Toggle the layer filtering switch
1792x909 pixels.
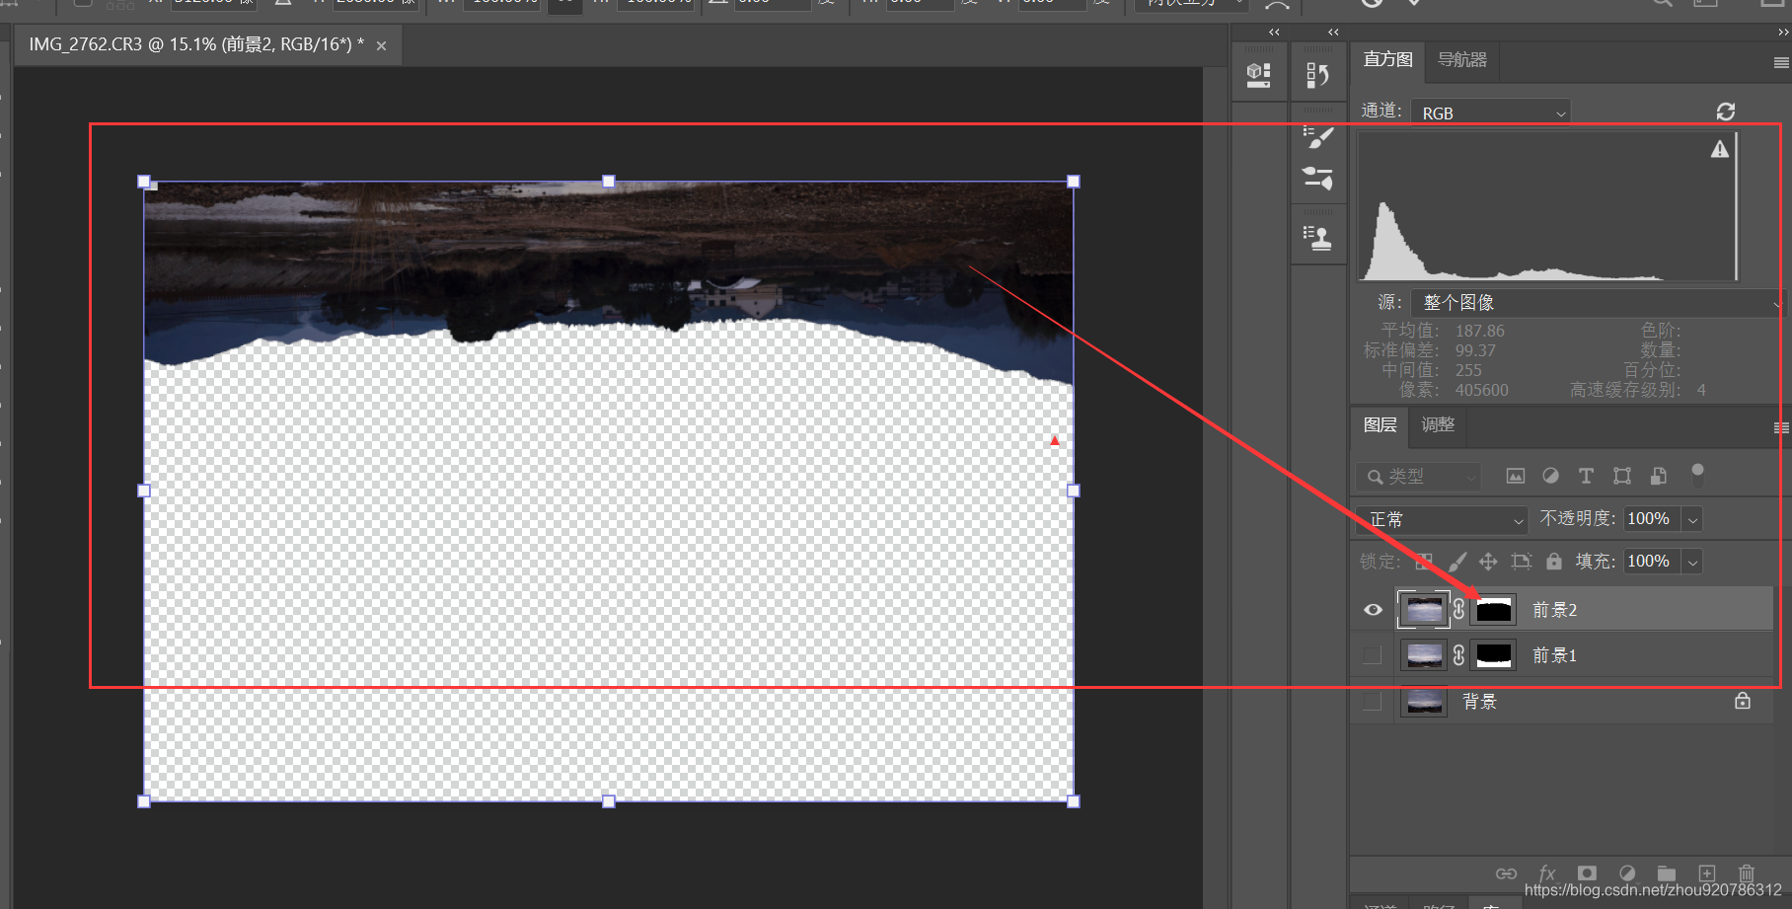coord(1697,474)
